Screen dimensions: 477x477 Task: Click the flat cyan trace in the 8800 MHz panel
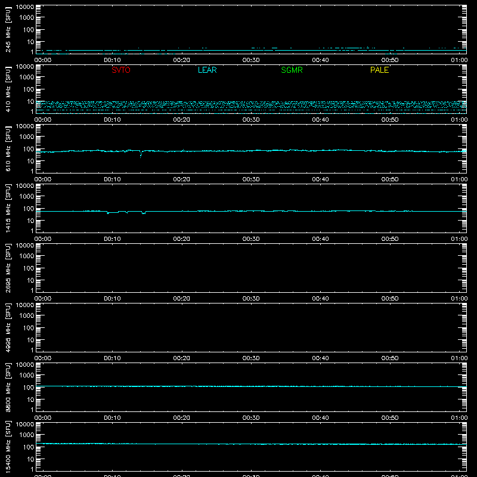[251, 386]
